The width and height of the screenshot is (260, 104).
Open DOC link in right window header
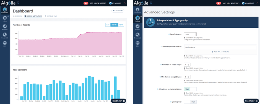click(x=224, y=3)
